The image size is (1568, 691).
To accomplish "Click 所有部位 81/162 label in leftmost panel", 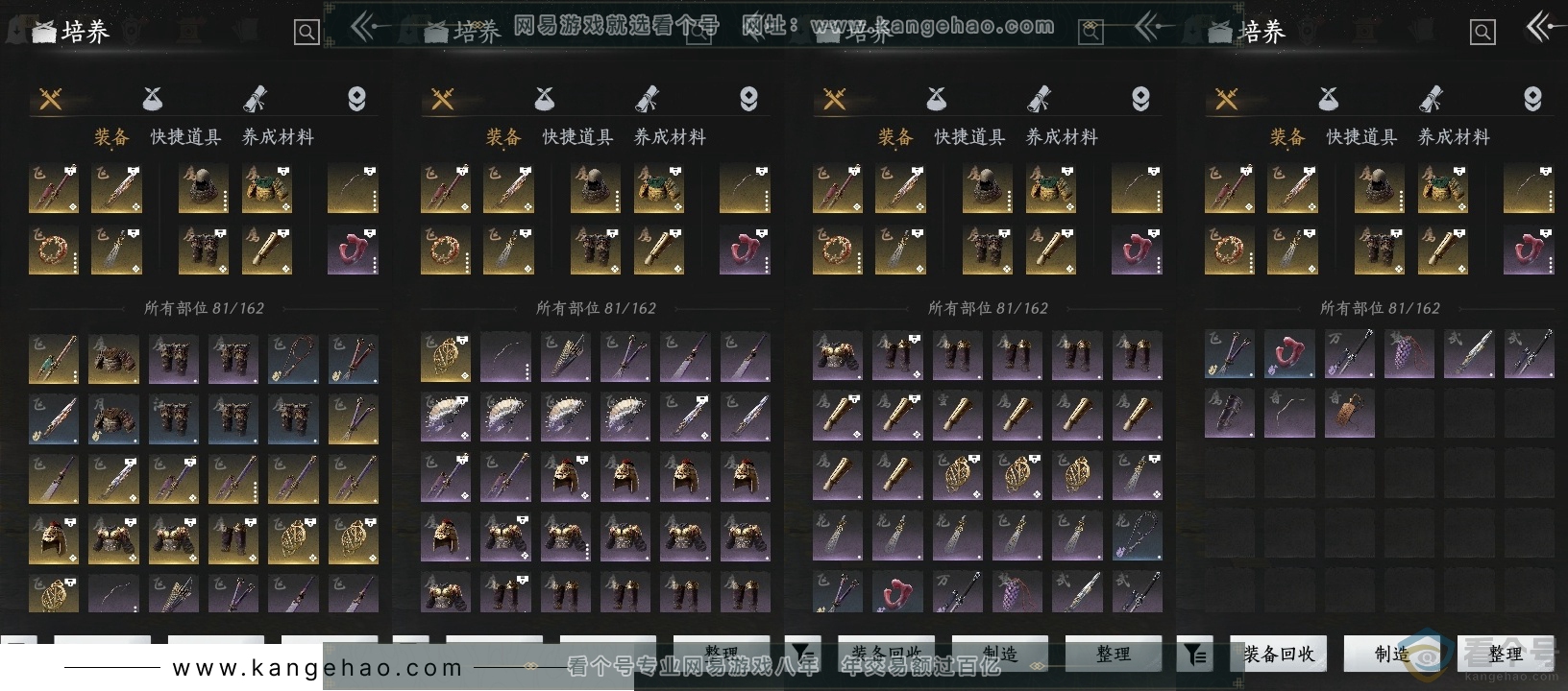I will coord(205,308).
